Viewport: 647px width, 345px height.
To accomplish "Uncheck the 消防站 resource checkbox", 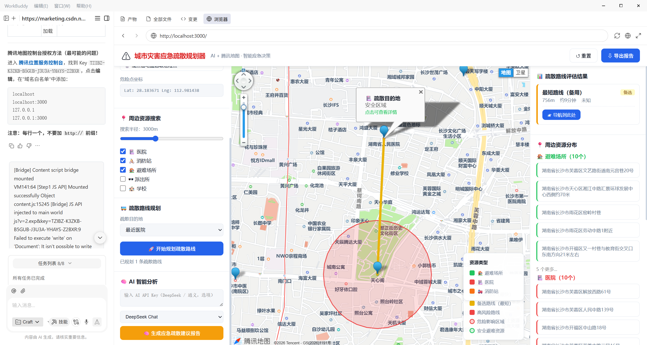I will (x=123, y=161).
